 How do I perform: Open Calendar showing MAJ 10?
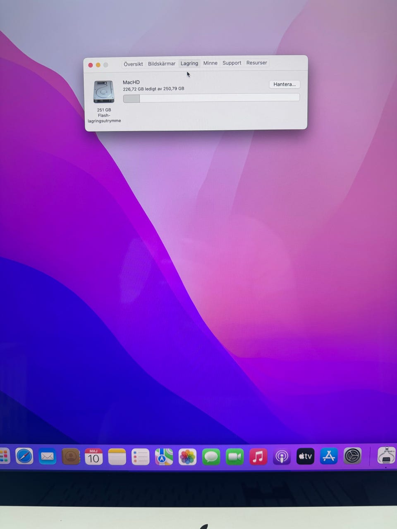pyautogui.click(x=94, y=457)
